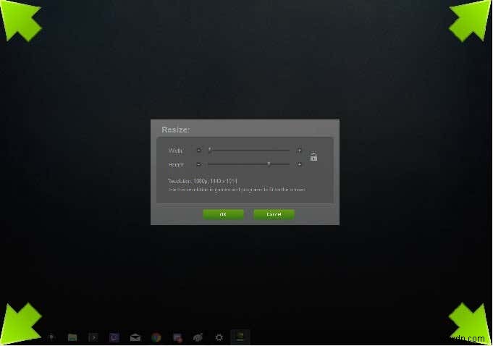Open the terminal-style taskbar icon
Viewport: 493px width, 346px height.
click(93, 337)
